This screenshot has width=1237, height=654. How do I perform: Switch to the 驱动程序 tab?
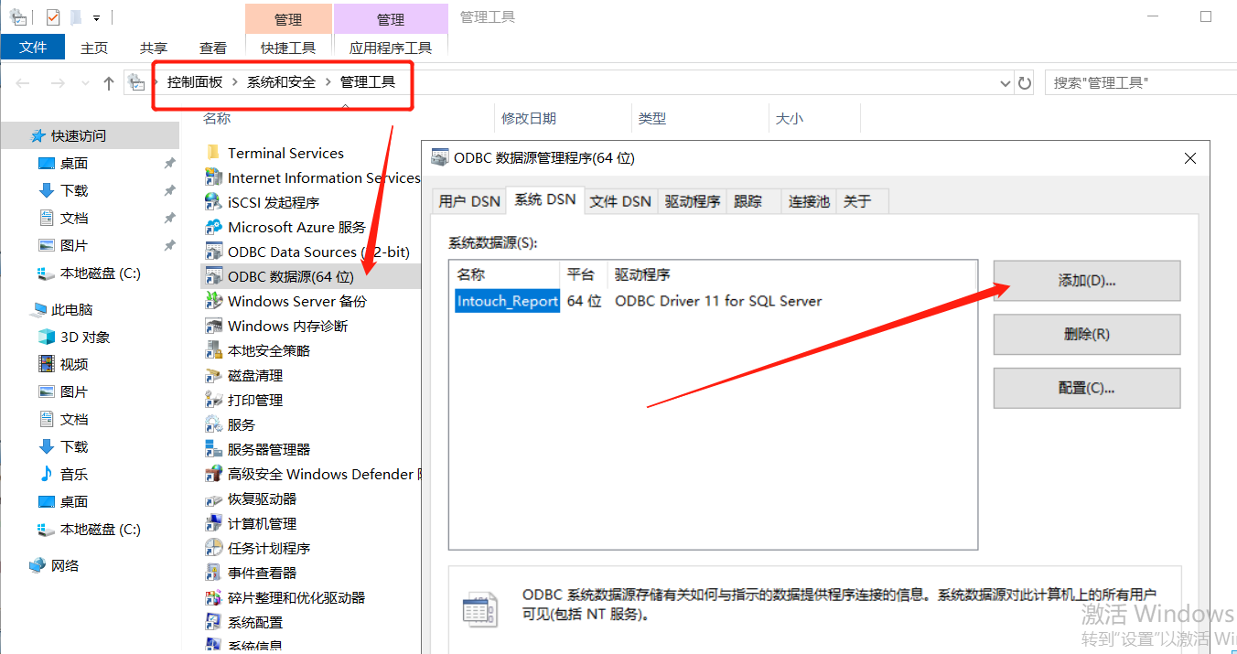693,200
